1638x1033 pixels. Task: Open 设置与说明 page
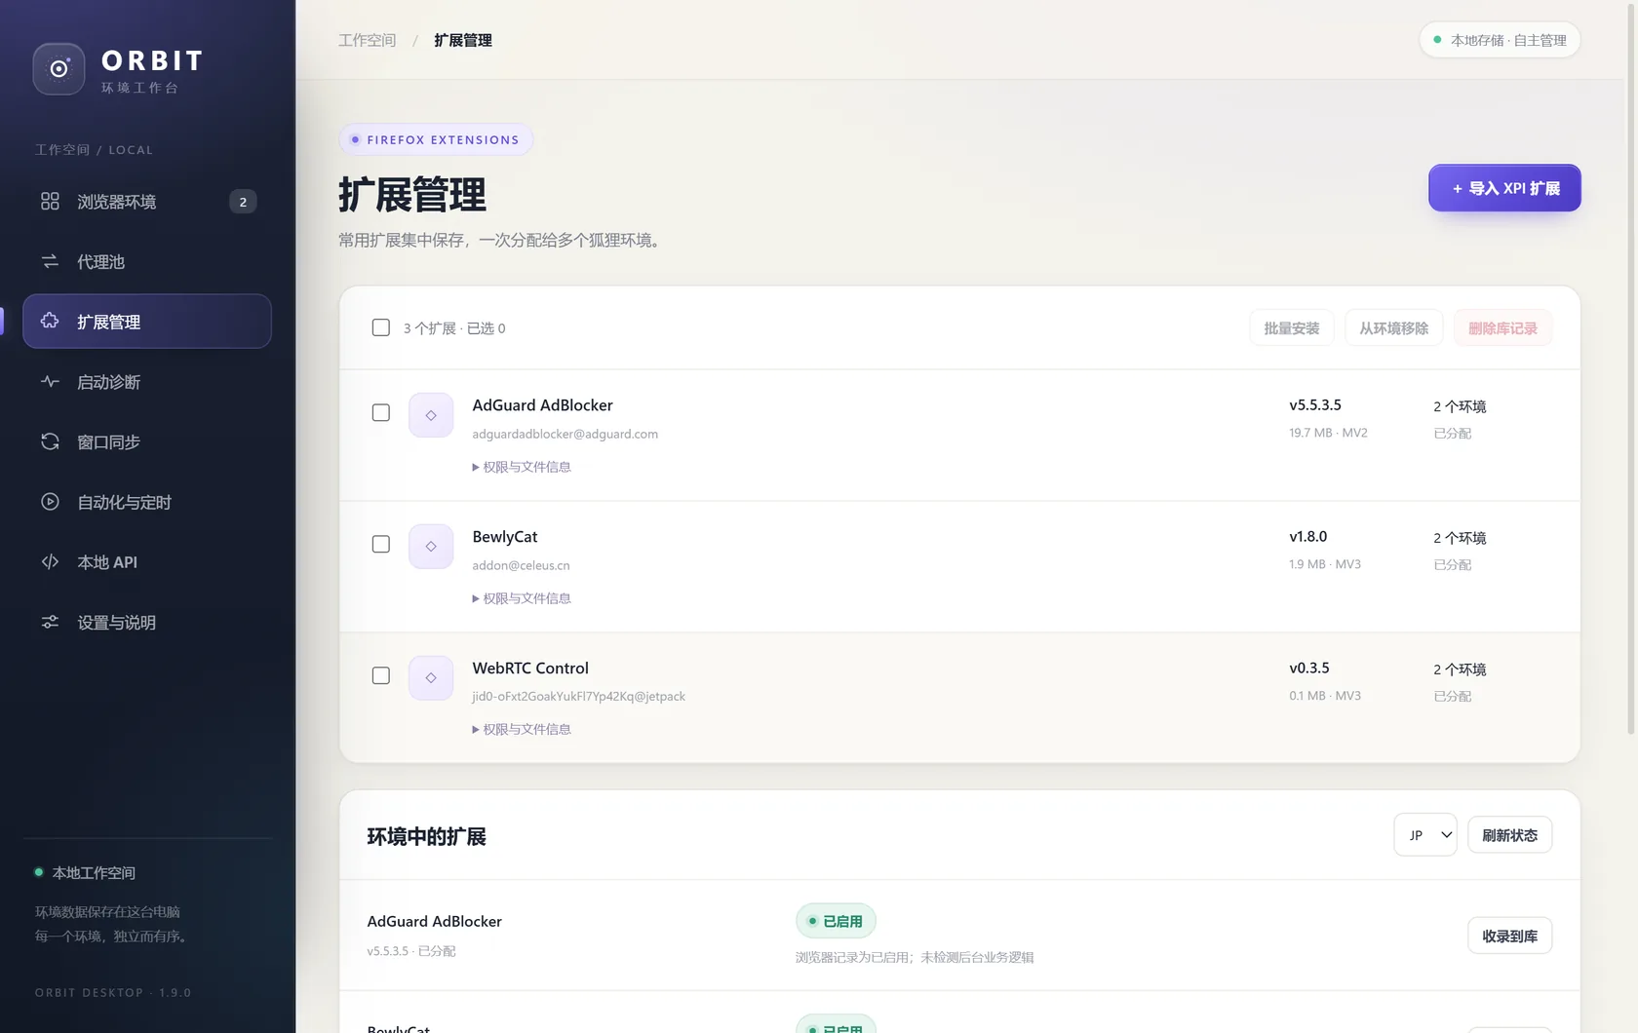(x=147, y=622)
